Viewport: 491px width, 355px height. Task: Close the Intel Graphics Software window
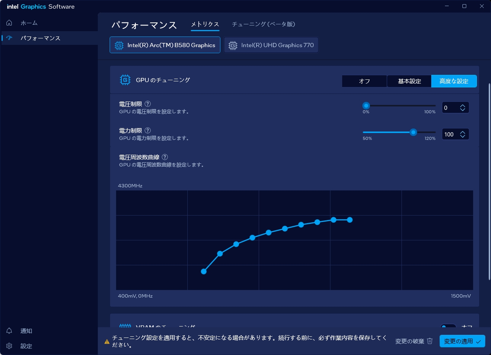click(482, 6)
